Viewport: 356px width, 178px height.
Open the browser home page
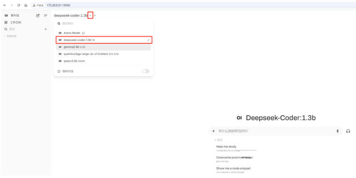[x=25, y=5]
